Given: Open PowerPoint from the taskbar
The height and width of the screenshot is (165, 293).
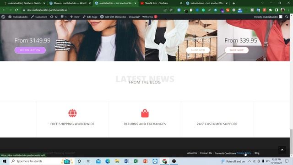Looking at the screenshot, I should coord(146,161).
